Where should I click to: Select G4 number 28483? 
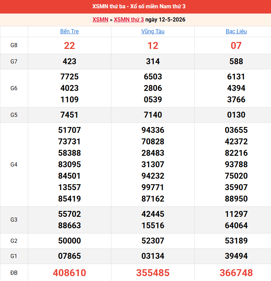coord(153,153)
